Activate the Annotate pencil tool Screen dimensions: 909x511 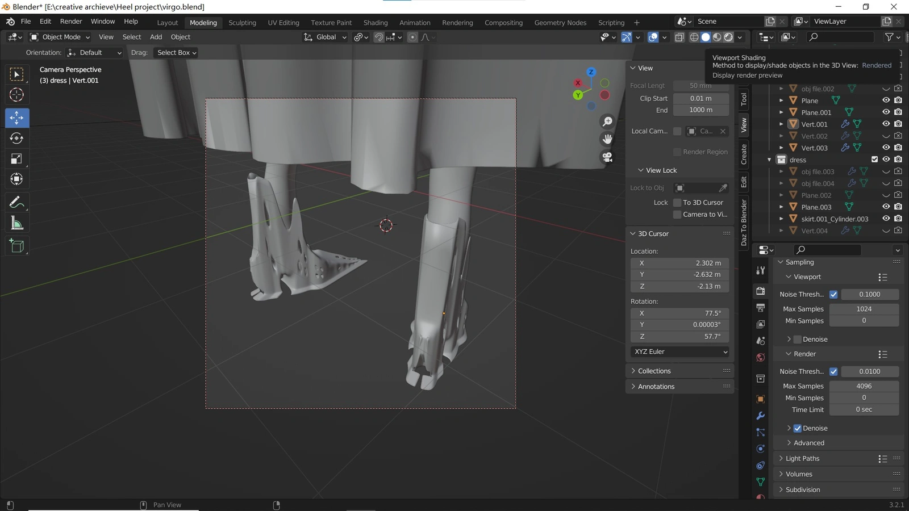point(16,202)
